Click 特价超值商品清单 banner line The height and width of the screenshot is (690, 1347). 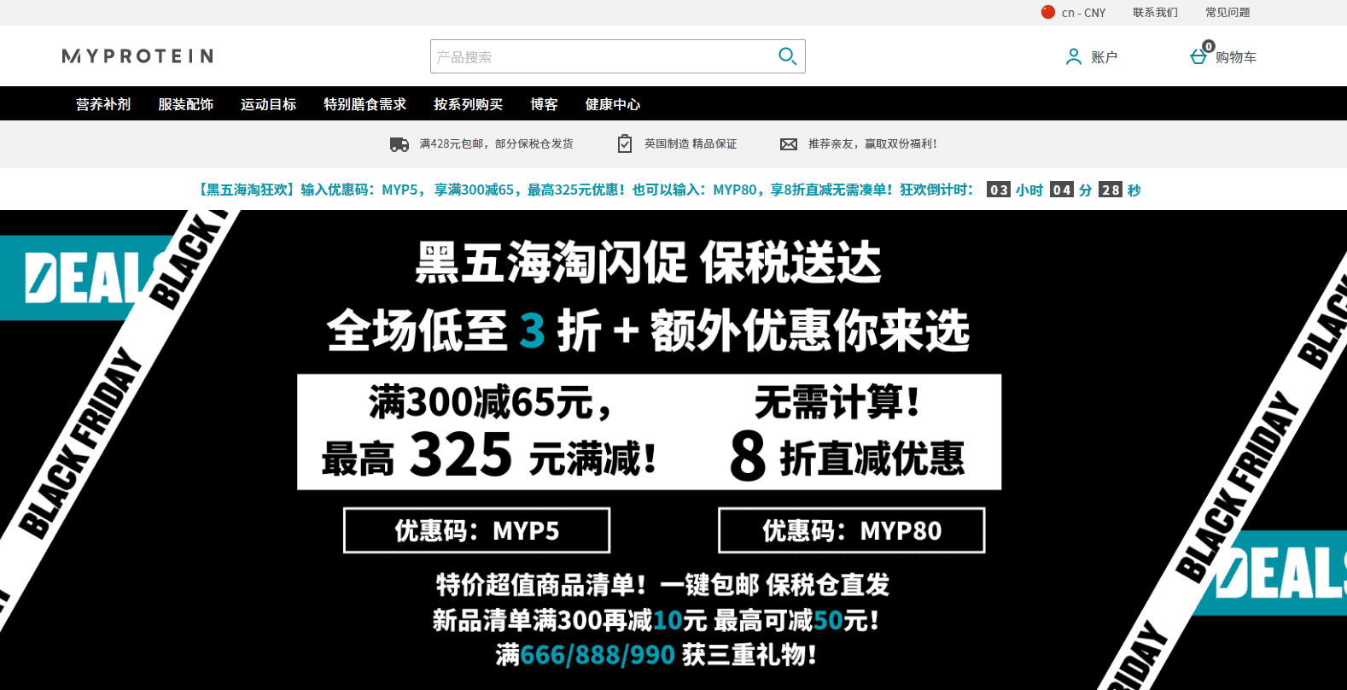click(x=663, y=585)
